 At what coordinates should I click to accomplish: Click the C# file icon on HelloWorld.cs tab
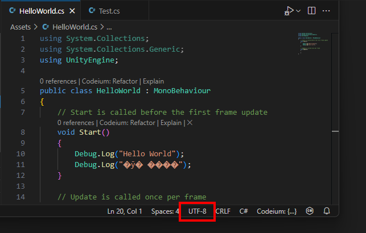13,10
